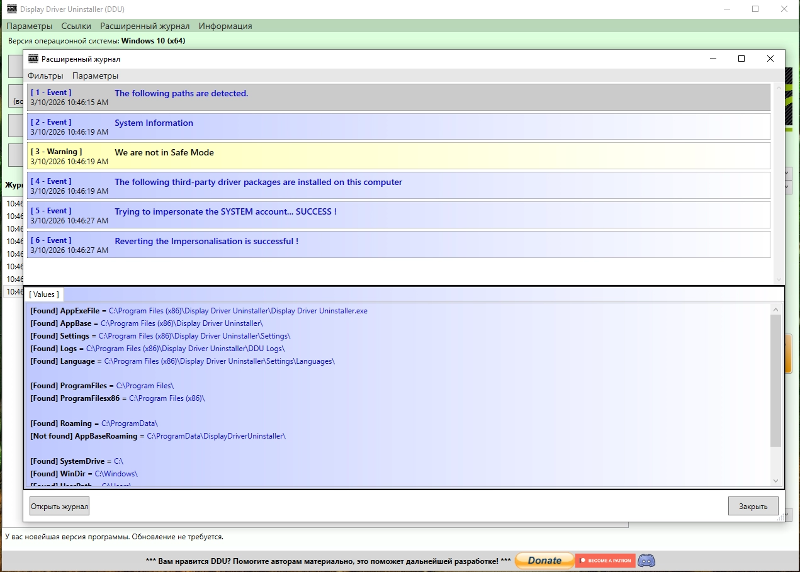Click the update status text in status bar
The width and height of the screenshot is (800, 572).
[114, 537]
